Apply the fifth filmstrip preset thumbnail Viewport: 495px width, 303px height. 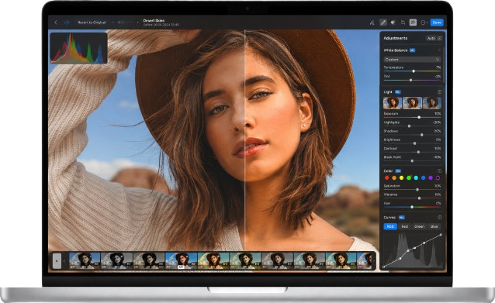(x=213, y=260)
